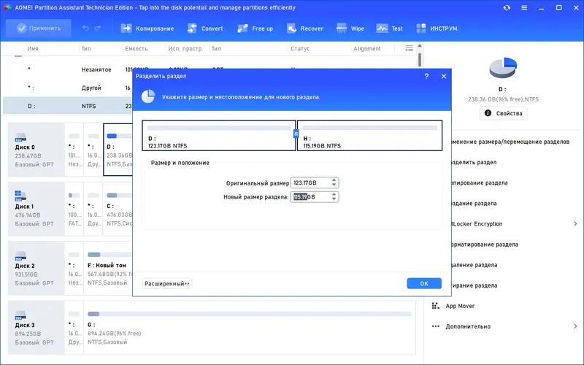
Task: Close the Разделить раздел dialog
Action: (x=444, y=76)
